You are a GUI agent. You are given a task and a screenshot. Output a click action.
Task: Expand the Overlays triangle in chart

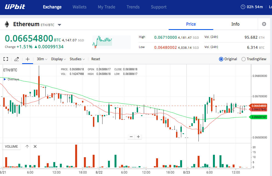pos(5,79)
